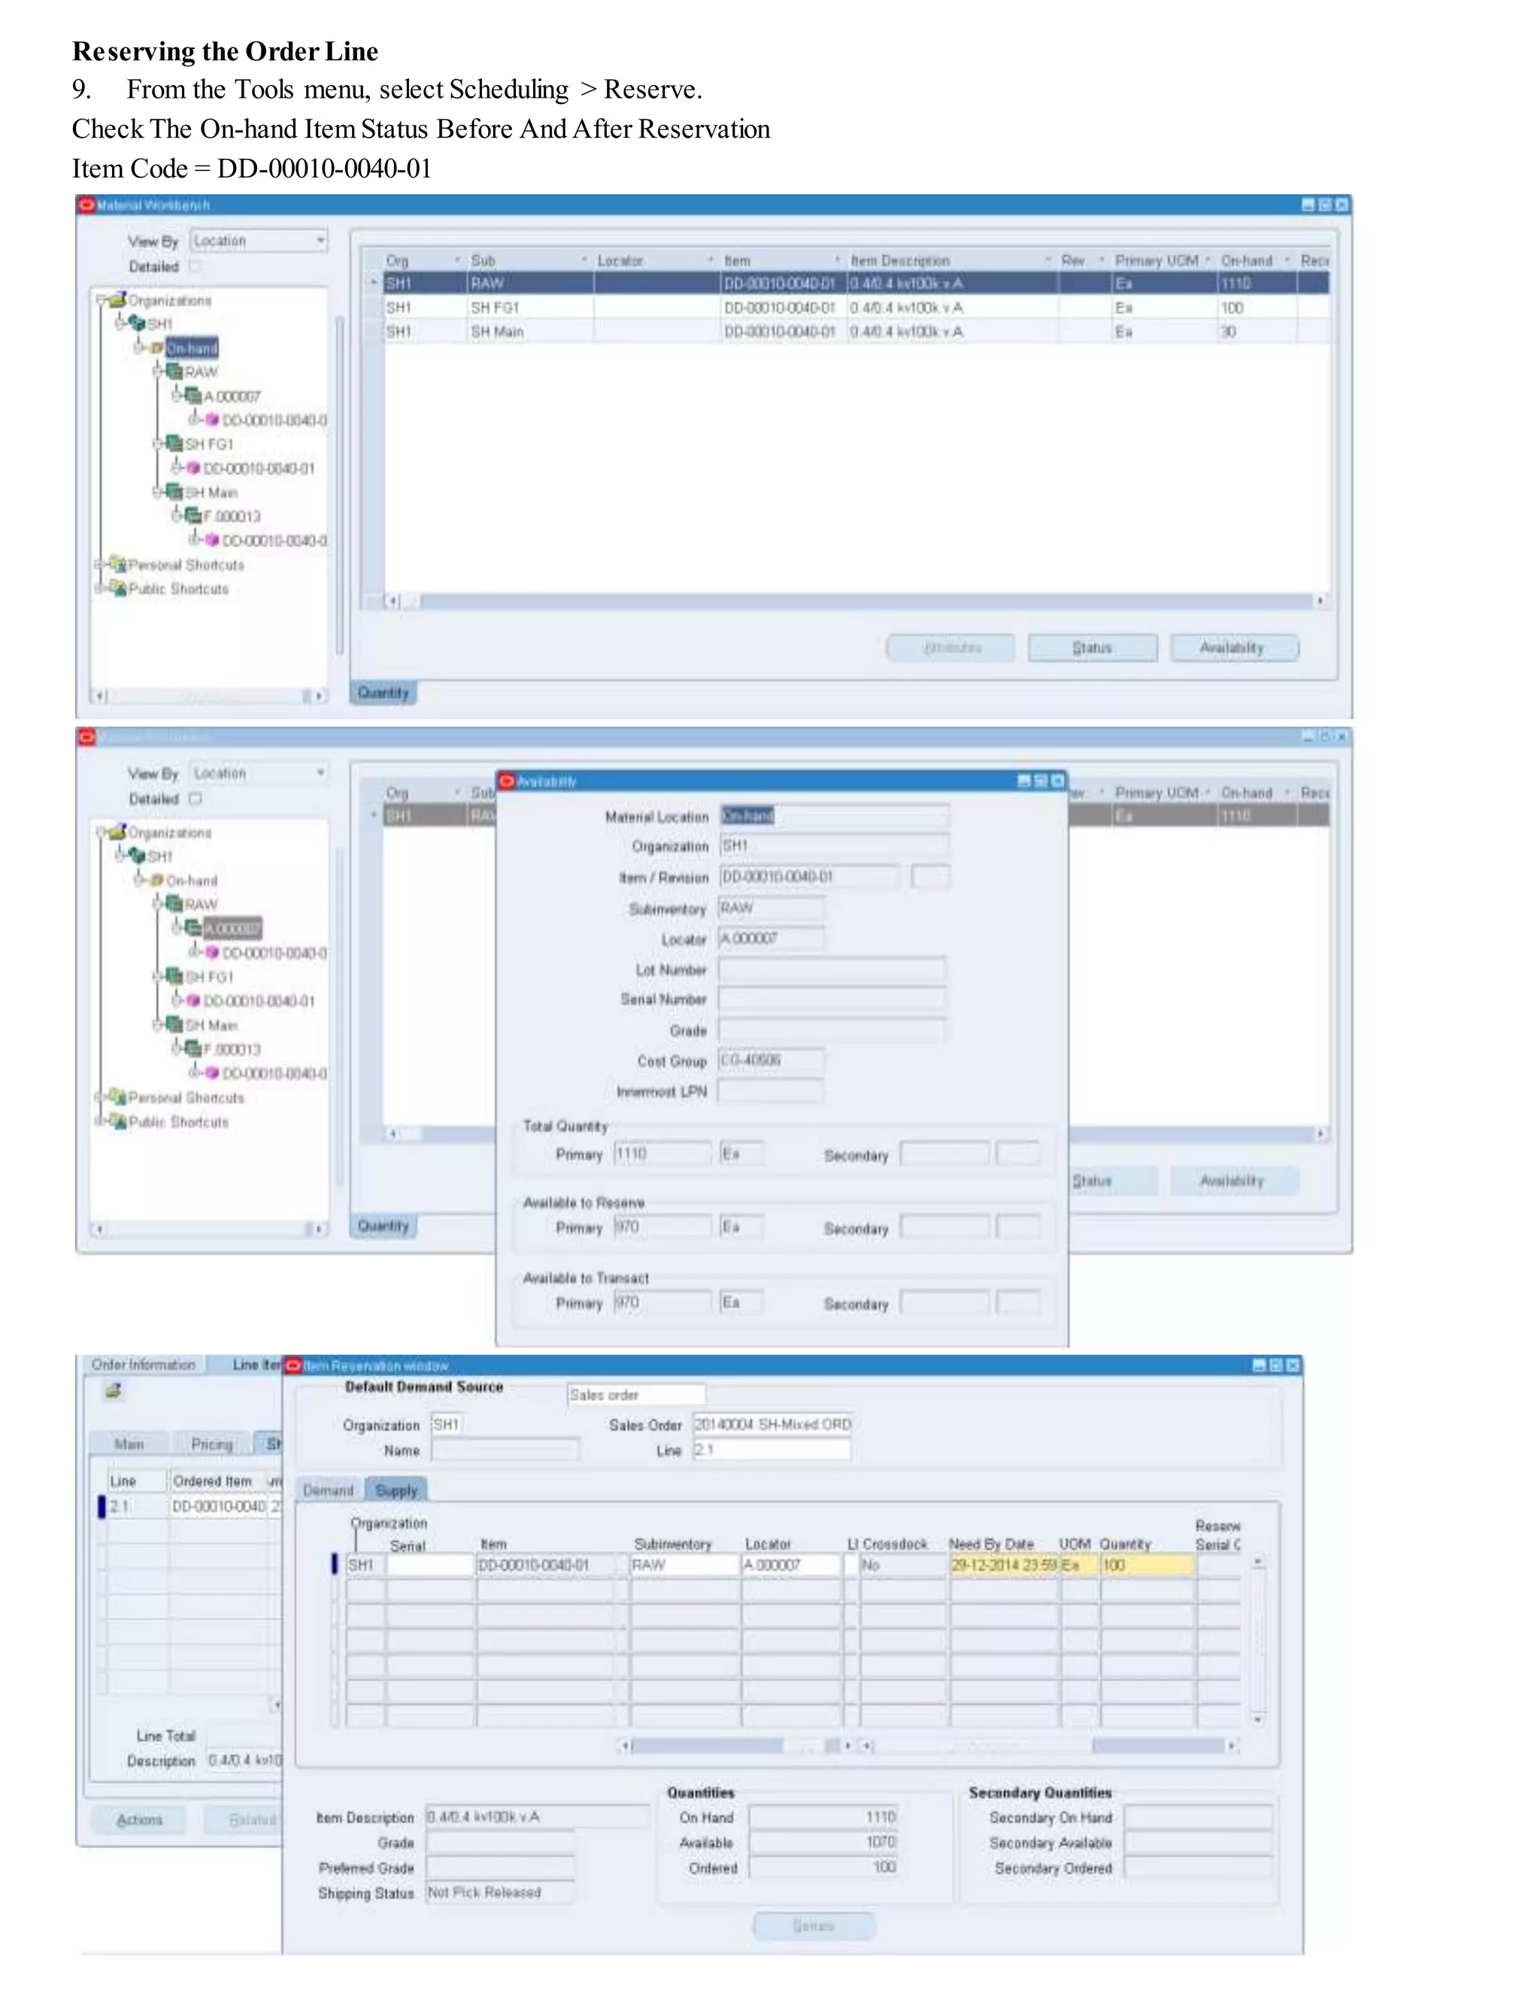Sort by Item column header in top grid
The width and height of the screenshot is (1540, 1993).
point(780,260)
